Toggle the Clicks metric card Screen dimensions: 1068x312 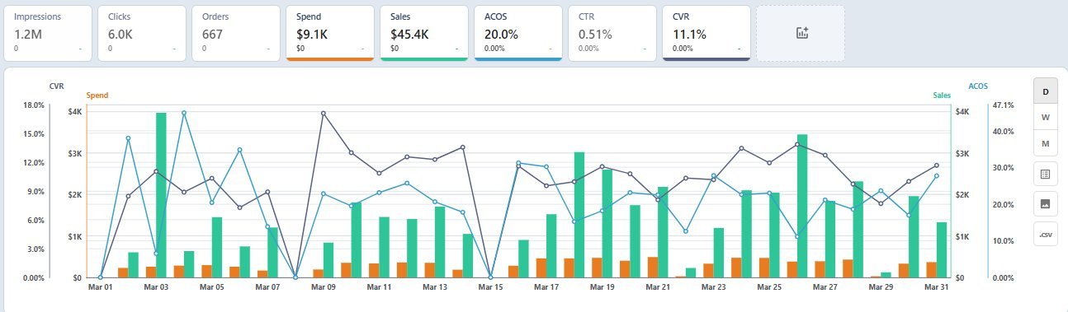click(142, 33)
